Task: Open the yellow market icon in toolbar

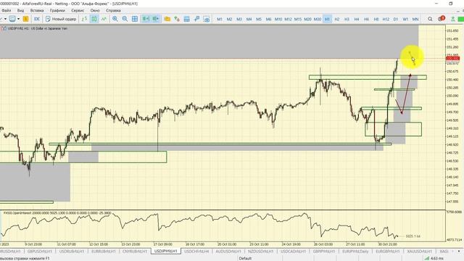Action: click(x=26, y=19)
